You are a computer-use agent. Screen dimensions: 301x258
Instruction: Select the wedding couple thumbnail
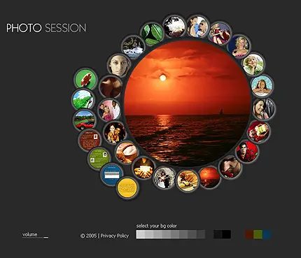(x=164, y=178)
